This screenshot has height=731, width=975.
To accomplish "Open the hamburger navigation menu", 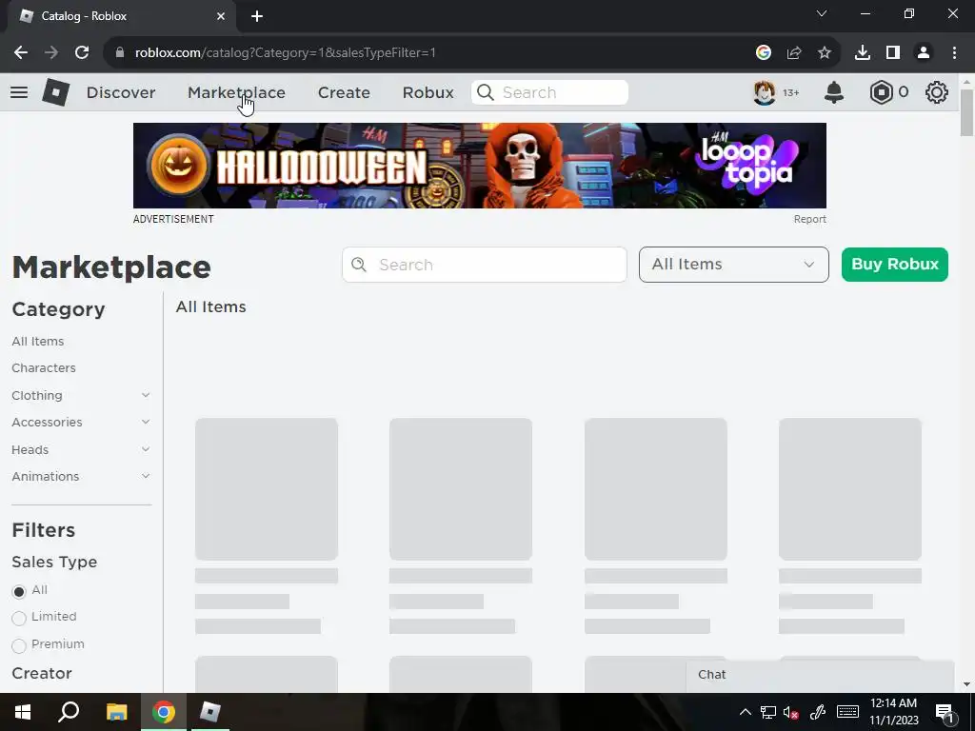I will click(x=19, y=92).
